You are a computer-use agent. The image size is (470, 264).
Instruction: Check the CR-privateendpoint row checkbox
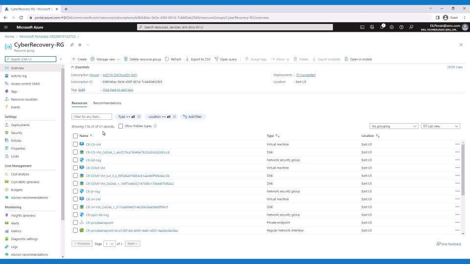75,222
